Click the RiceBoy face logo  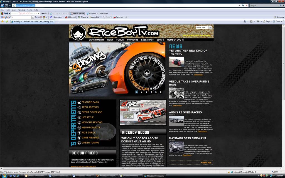point(78,33)
